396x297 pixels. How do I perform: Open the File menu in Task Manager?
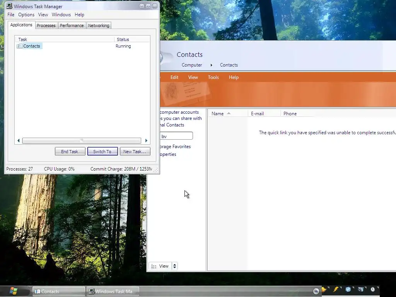(11, 15)
